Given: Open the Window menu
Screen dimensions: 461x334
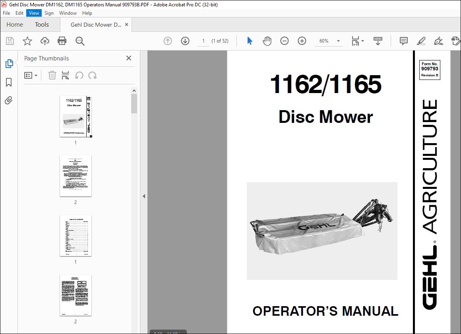Looking at the screenshot, I should pos(68,13).
